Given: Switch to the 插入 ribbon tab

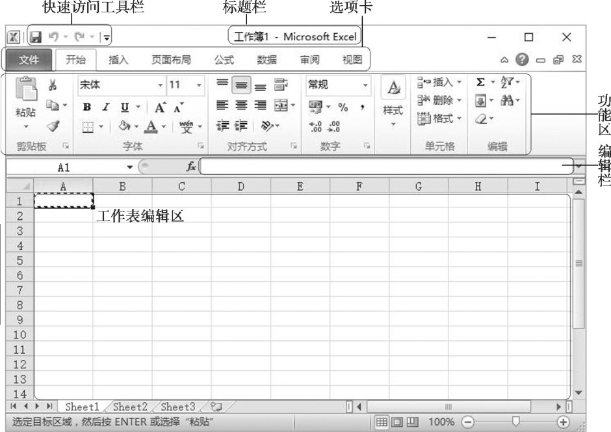Looking at the screenshot, I should click(118, 60).
